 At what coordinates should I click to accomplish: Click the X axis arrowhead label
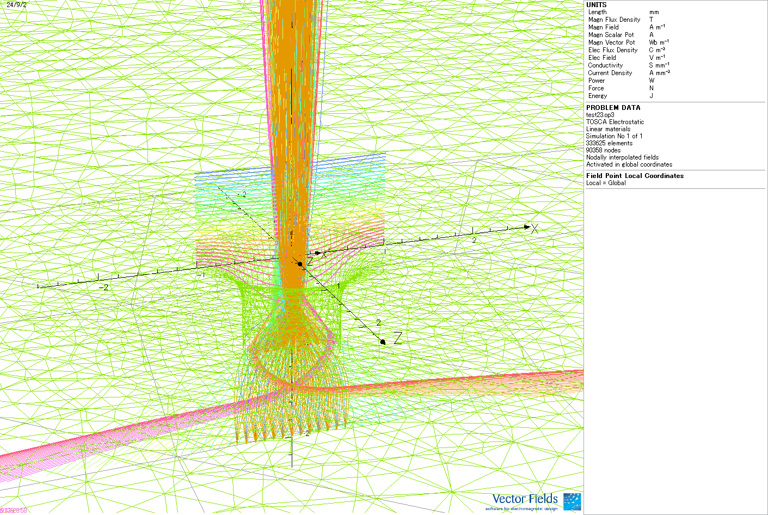pos(534,229)
